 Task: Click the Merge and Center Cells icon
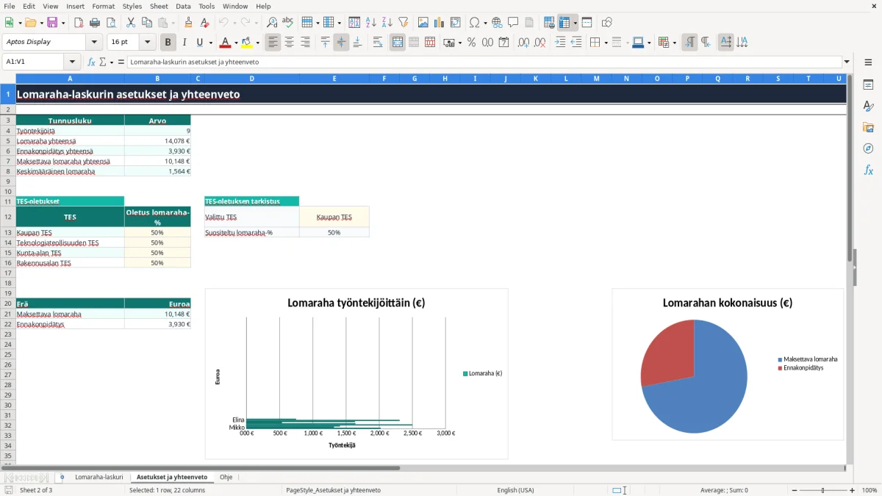[398, 43]
